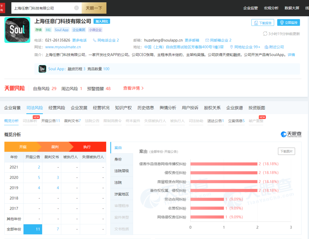Screen dimensions: 309x239
Task: Switch to the 经营状况 tab
Action: click(x=101, y=108)
